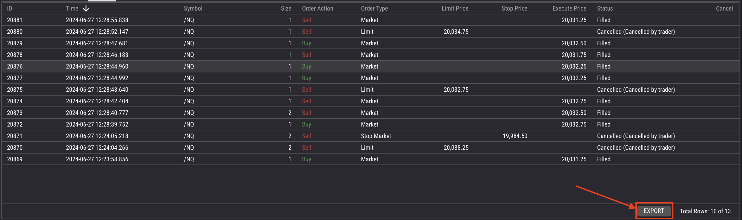This screenshot has width=742, height=220.
Task: Select order row 20869 at the bottom
Action: tap(15, 159)
